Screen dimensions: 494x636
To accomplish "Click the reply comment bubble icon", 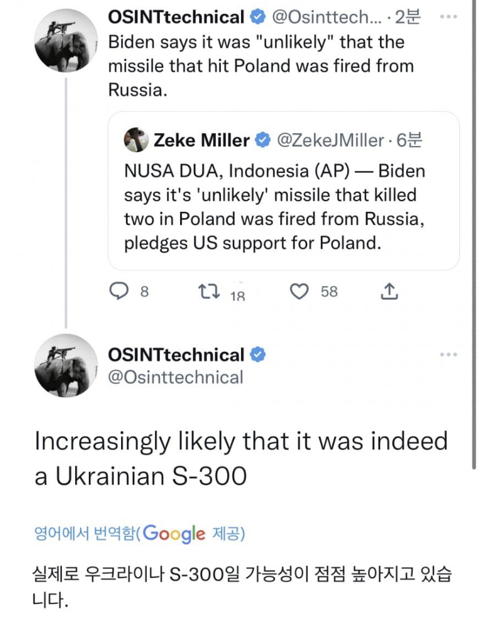I will point(121,291).
